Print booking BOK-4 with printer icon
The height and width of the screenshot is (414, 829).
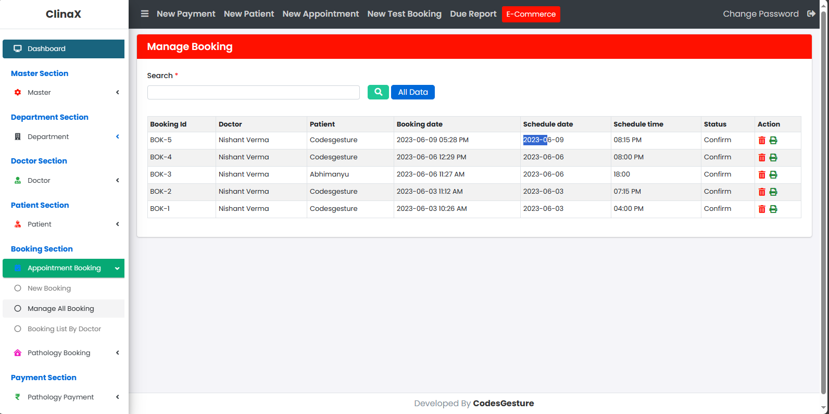pos(773,158)
